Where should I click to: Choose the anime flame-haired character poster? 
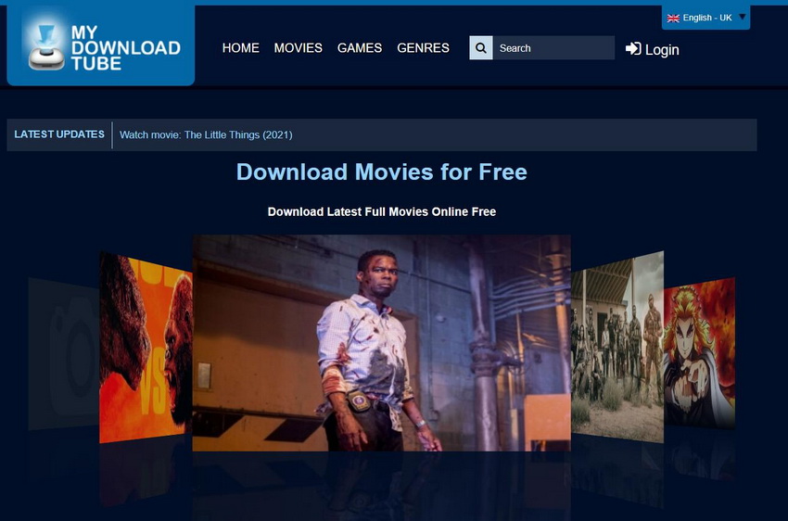[x=699, y=352]
